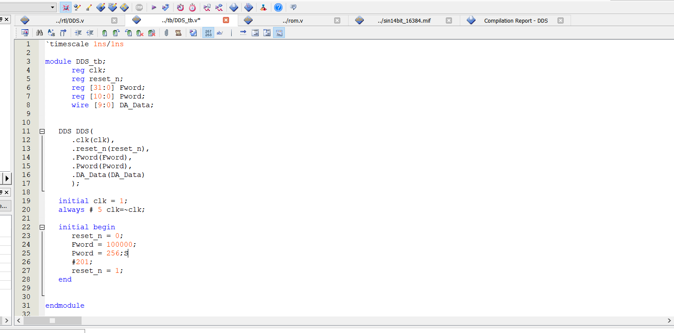Viewport: 674px width, 333px height.
Task: Click the speech bubble icon after Help
Action: (293, 7)
